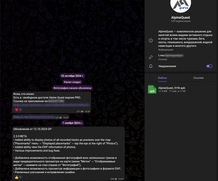
Task: Open the AlpineQuest_919t.apk file name
Action: point(172,88)
